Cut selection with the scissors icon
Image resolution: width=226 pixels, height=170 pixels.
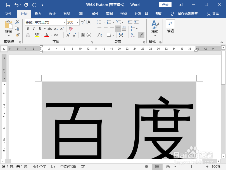[17, 22]
